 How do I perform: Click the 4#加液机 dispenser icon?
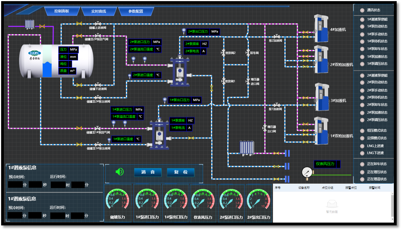click(321, 28)
